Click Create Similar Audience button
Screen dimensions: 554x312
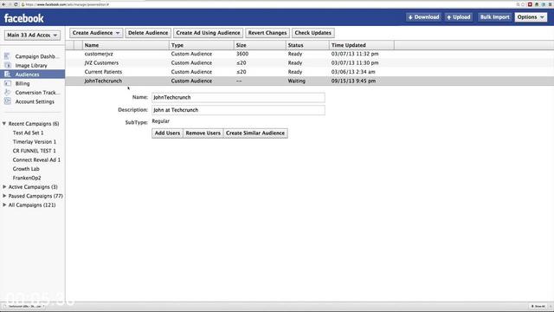[x=255, y=133]
